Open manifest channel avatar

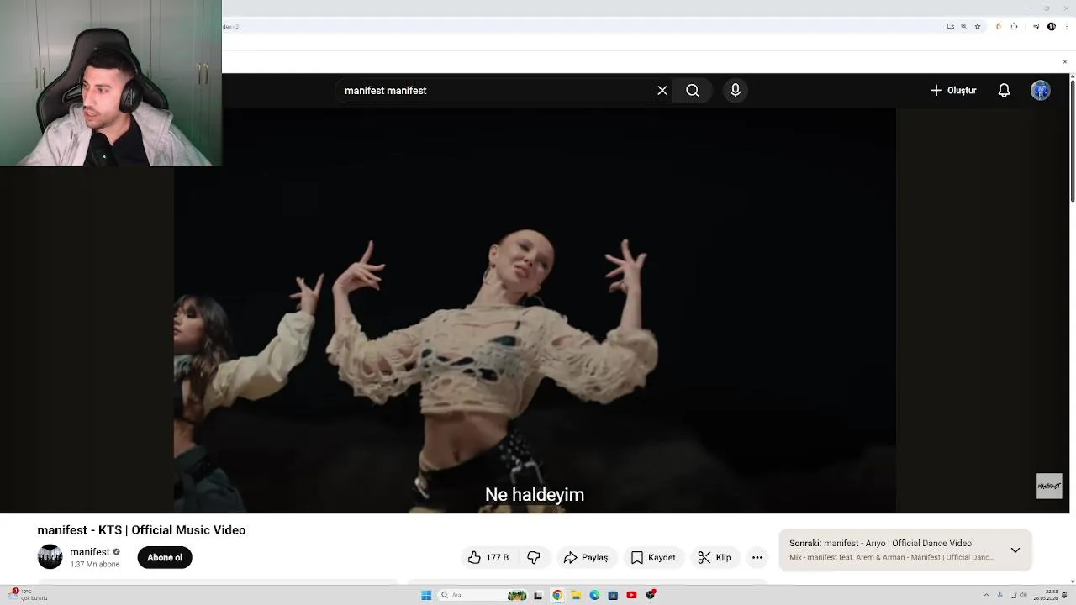50,556
